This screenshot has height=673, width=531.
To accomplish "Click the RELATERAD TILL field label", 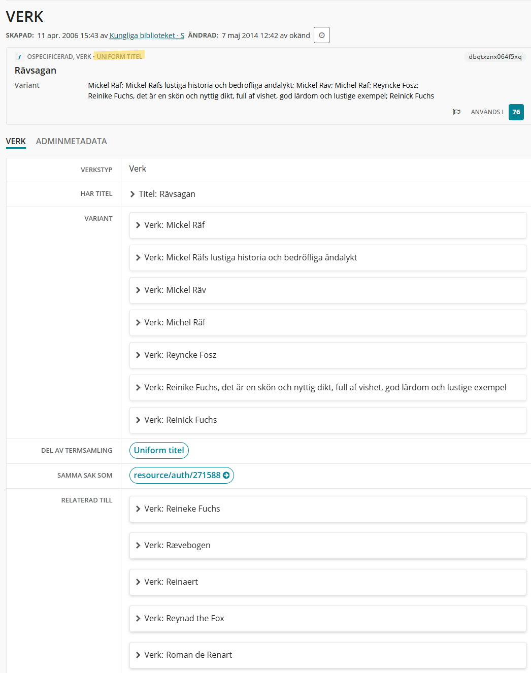I will pos(87,500).
